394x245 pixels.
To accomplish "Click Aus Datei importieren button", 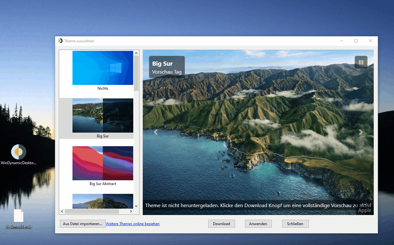I will [x=83, y=224].
